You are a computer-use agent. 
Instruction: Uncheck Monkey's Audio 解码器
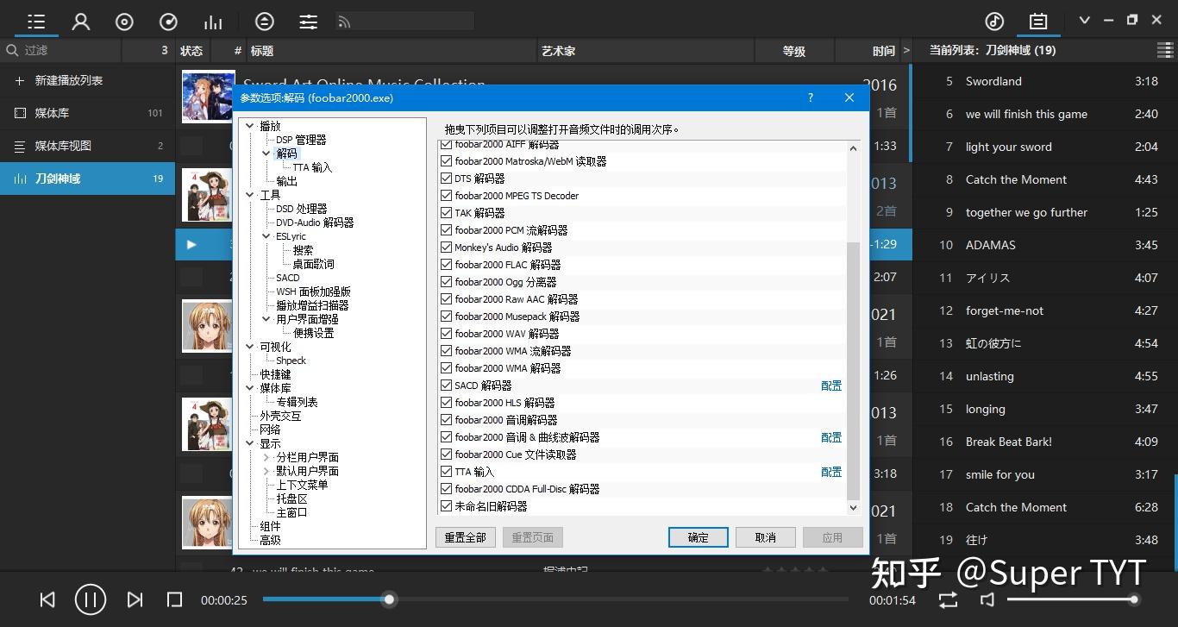tap(446, 248)
